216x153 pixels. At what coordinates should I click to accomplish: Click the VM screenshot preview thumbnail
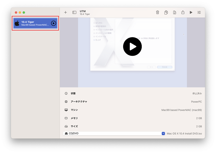pos(132,53)
